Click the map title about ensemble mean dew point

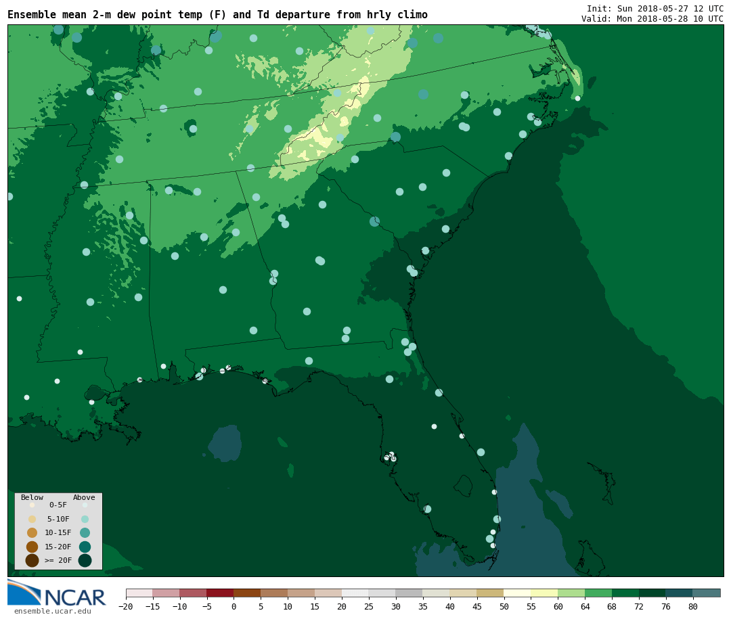[217, 15]
